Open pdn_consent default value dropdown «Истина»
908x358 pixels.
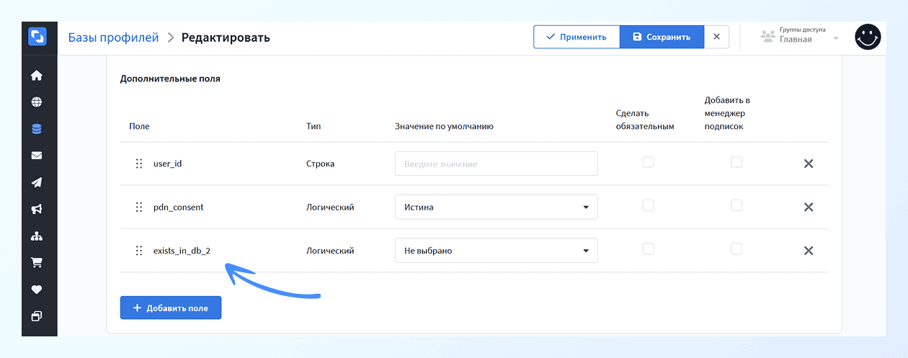(x=496, y=207)
